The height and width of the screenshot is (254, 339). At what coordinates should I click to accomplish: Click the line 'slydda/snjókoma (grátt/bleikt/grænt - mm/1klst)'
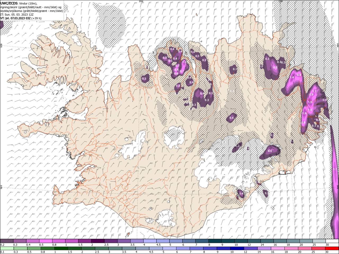(32, 11)
